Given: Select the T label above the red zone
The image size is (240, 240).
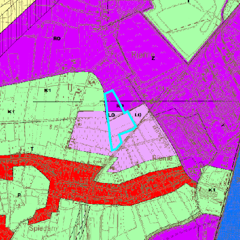Looking at the screenshot, I should click(x=32, y=149).
